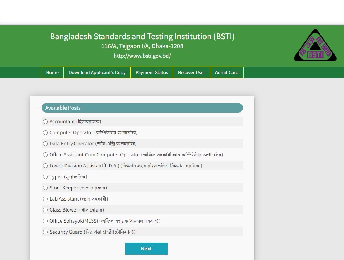Go to Payment Status page
This screenshot has width=344, height=260.
[152, 72]
